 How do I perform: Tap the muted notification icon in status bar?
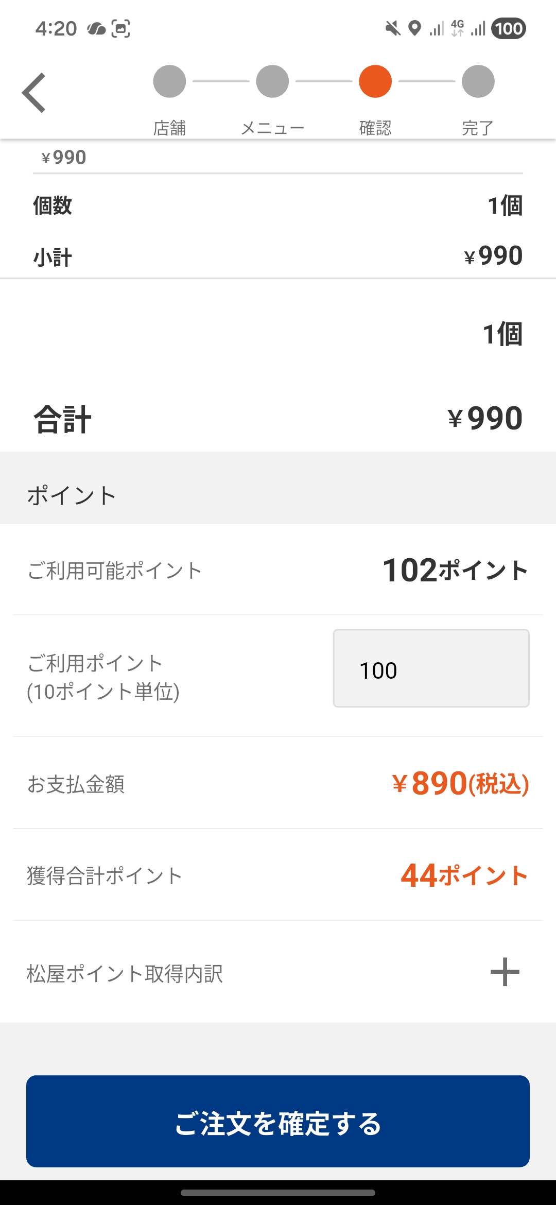coord(393,28)
